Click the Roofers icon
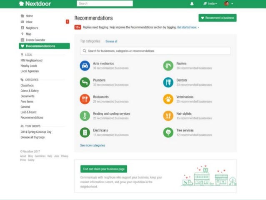The height and width of the screenshot is (200, 266). pyautogui.click(x=168, y=66)
